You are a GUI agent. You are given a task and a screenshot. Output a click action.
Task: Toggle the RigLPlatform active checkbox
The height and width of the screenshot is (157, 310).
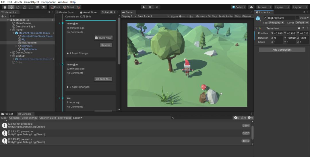click(265, 18)
